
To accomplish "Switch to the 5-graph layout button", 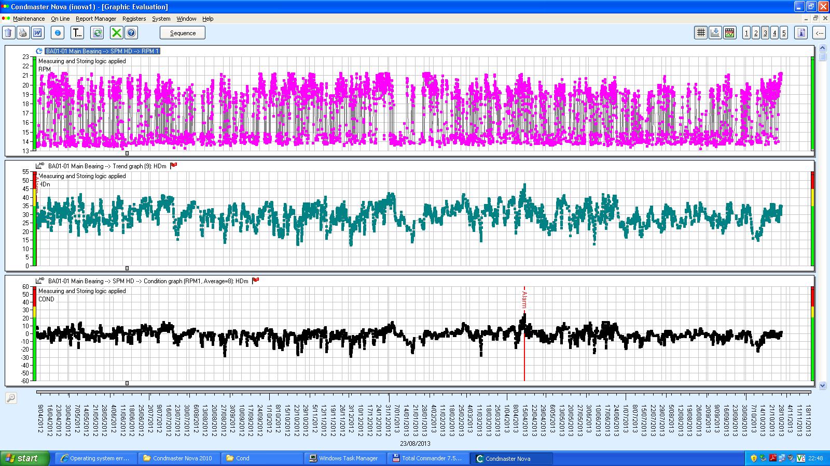I will (x=784, y=33).
